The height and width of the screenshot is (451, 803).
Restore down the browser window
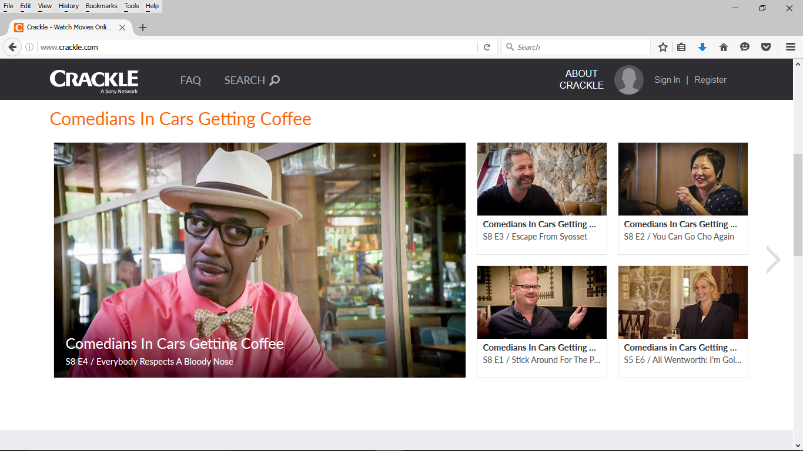pyautogui.click(x=762, y=8)
